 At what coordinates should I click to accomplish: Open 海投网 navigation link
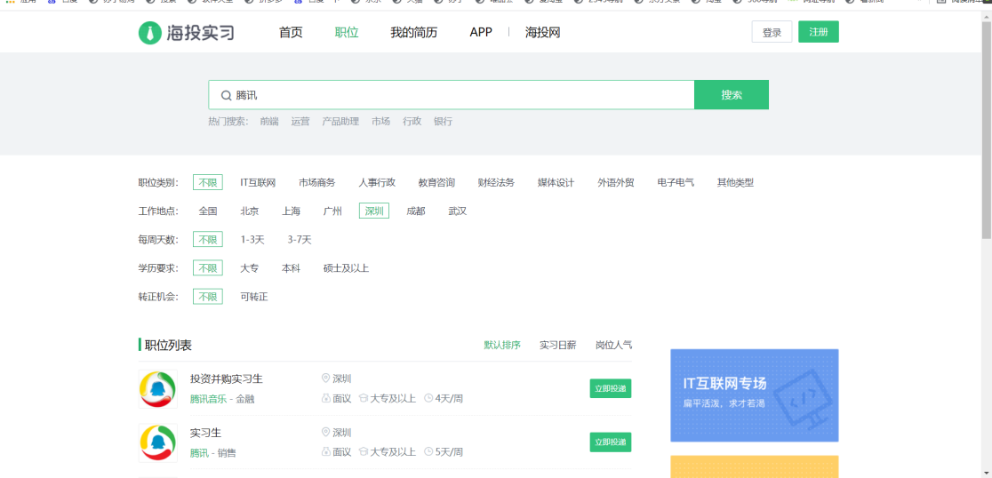pos(543,32)
